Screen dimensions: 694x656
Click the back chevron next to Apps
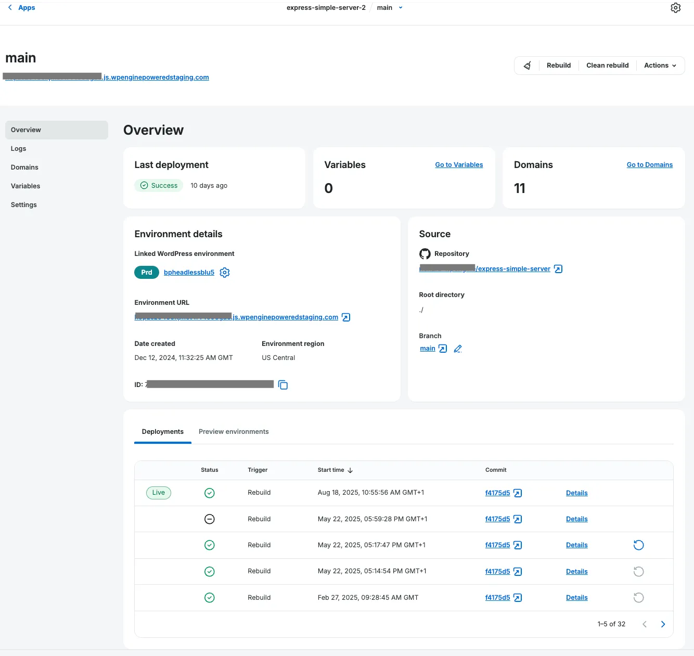click(9, 7)
